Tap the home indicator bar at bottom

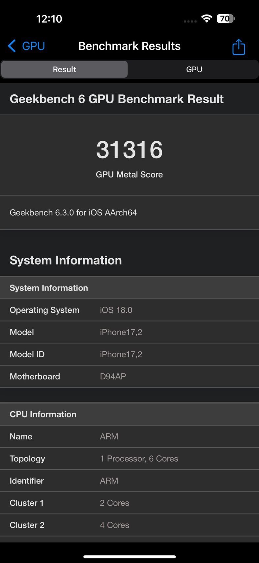[129, 557]
